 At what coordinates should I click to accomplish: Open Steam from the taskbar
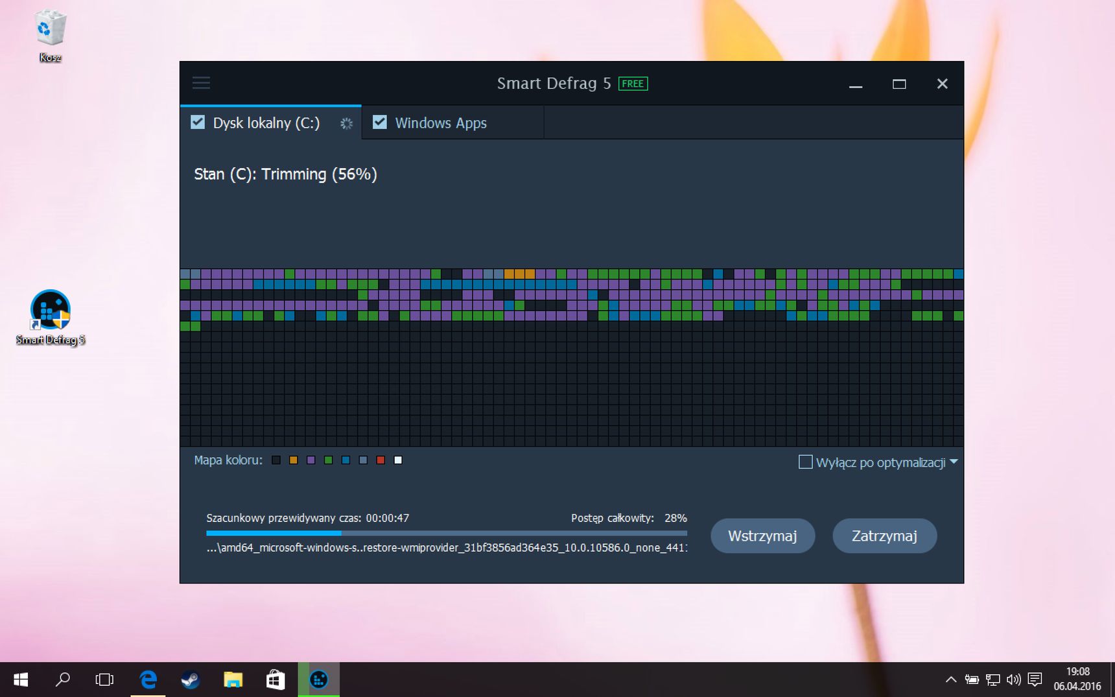point(190,679)
